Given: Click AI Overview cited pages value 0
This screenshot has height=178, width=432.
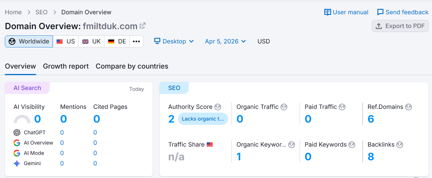Looking at the screenshot, I should click(x=95, y=143).
